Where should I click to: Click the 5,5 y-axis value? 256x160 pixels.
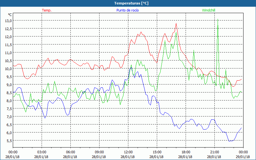[x=9, y=140]
